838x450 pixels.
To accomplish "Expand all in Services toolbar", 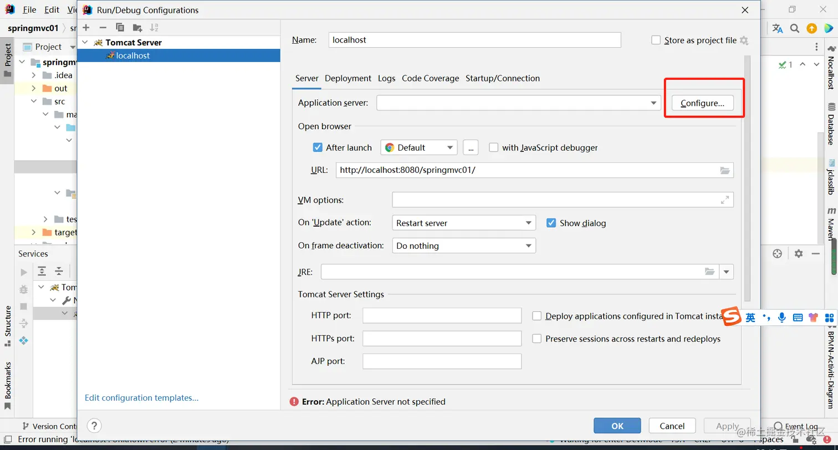I will [x=42, y=271].
